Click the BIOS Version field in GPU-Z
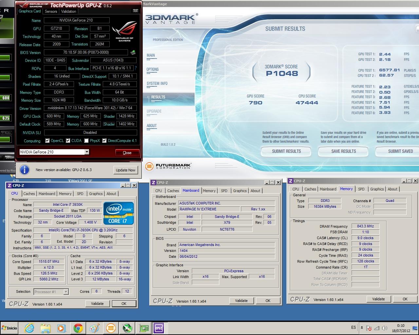 point(86,52)
